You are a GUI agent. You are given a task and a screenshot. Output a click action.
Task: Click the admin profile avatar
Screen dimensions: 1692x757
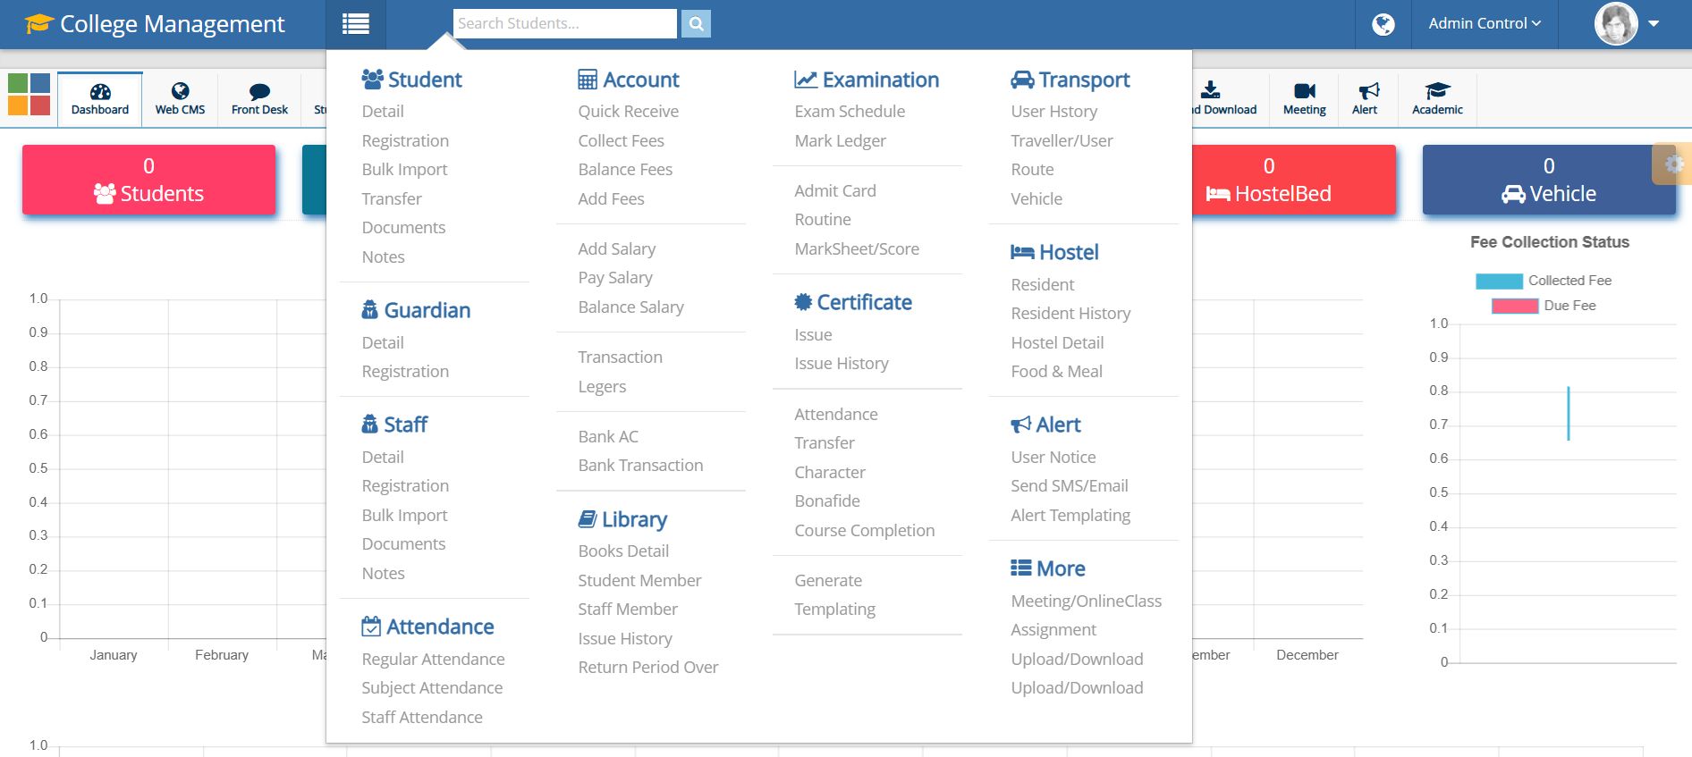(1616, 23)
